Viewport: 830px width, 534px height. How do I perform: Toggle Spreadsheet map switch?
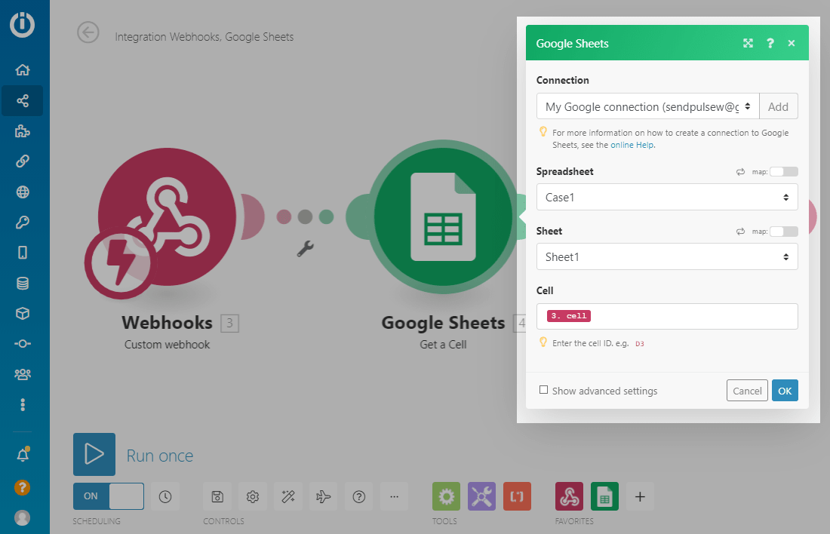(784, 171)
